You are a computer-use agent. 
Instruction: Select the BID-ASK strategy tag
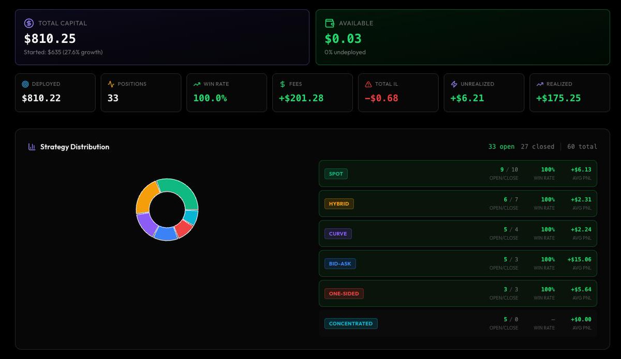point(340,264)
